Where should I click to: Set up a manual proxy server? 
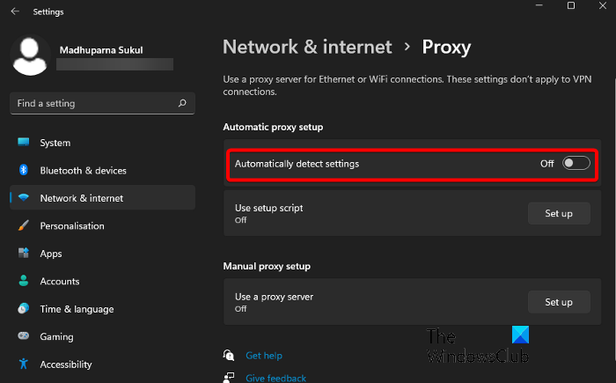click(x=558, y=302)
